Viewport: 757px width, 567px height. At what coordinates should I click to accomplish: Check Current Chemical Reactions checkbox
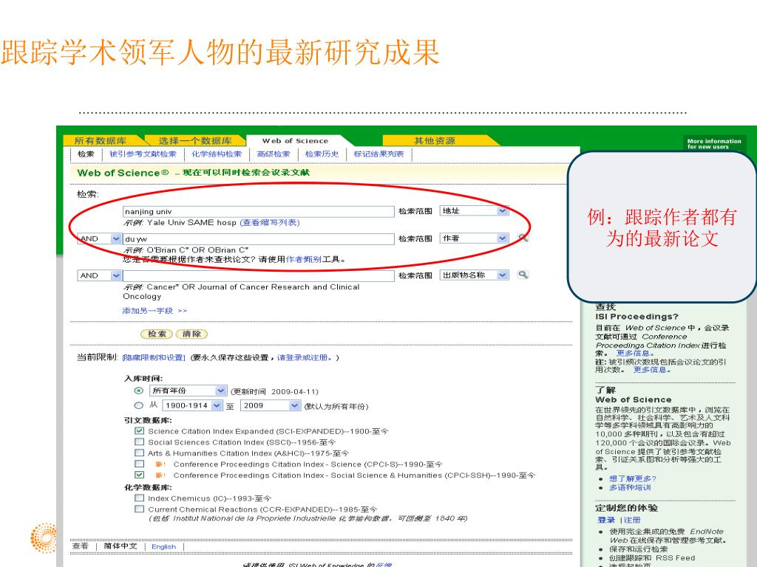coord(140,509)
